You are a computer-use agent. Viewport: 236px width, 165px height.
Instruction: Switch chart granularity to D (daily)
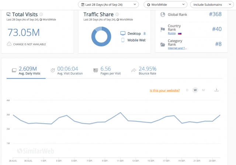[x=187, y=90]
